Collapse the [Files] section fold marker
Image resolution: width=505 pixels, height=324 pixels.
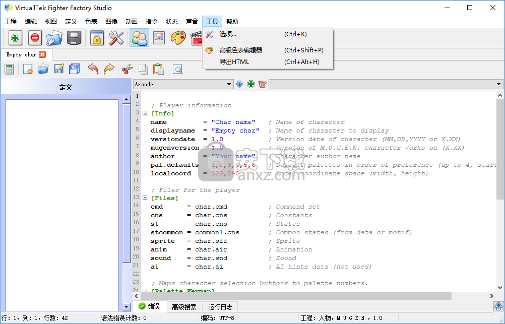click(145, 198)
